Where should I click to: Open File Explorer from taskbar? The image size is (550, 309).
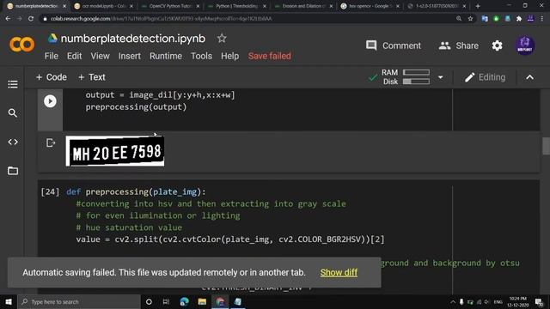(202, 301)
